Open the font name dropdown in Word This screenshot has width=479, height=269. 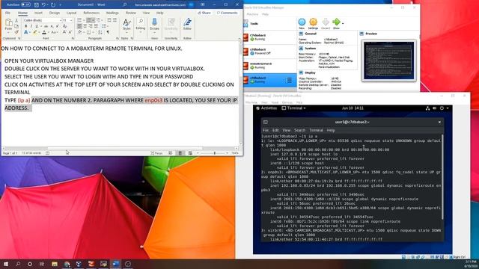point(60,20)
